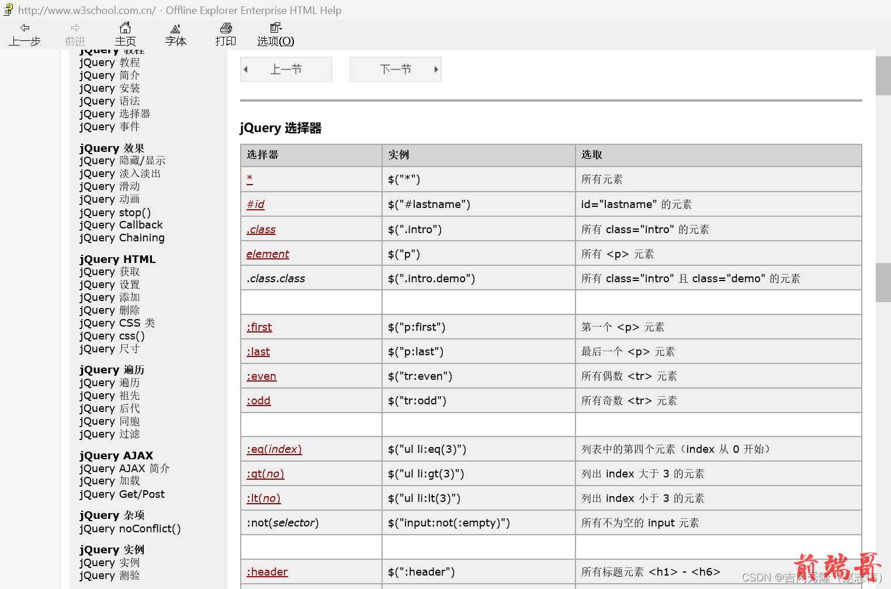The width and height of the screenshot is (891, 589).
Task: Open jQuery 语法 in sidebar
Action: [110, 101]
